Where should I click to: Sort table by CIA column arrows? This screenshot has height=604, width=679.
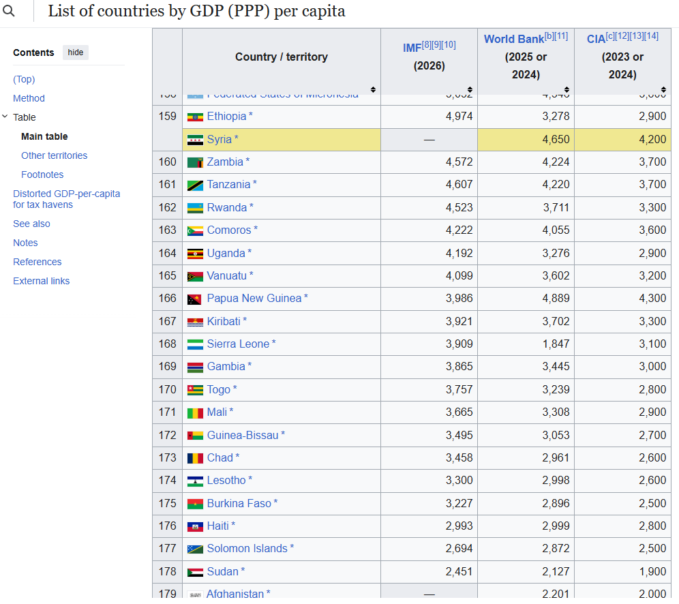point(663,89)
